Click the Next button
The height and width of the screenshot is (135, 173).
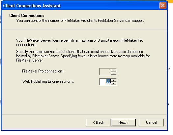coord(123,122)
